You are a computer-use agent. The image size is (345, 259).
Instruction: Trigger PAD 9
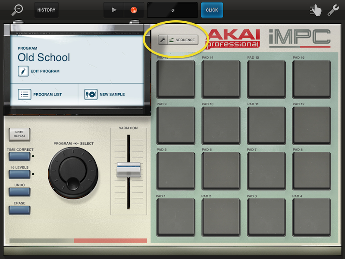(176, 125)
